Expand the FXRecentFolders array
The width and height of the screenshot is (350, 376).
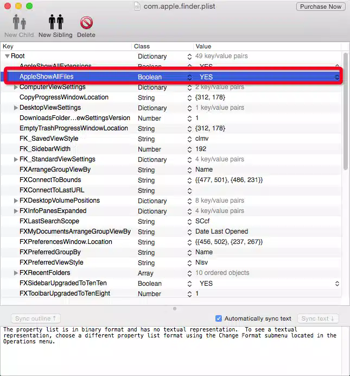pos(16,273)
